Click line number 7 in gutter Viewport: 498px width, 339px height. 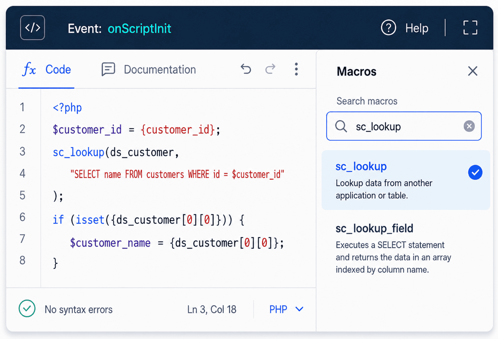pyautogui.click(x=22, y=239)
